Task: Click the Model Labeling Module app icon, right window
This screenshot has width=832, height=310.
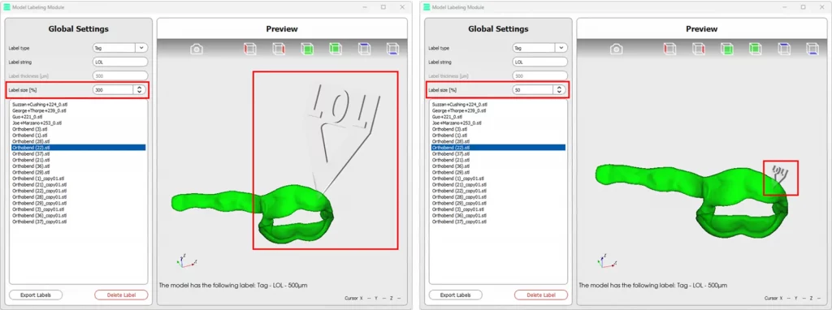Action: click(427, 6)
